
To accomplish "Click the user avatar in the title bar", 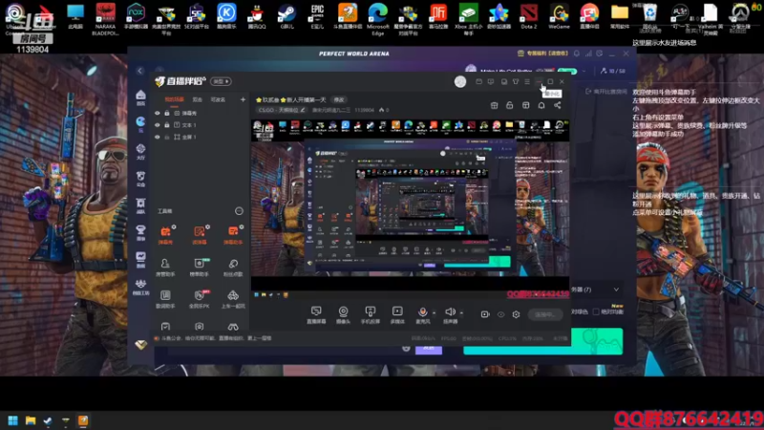I will coord(460,81).
